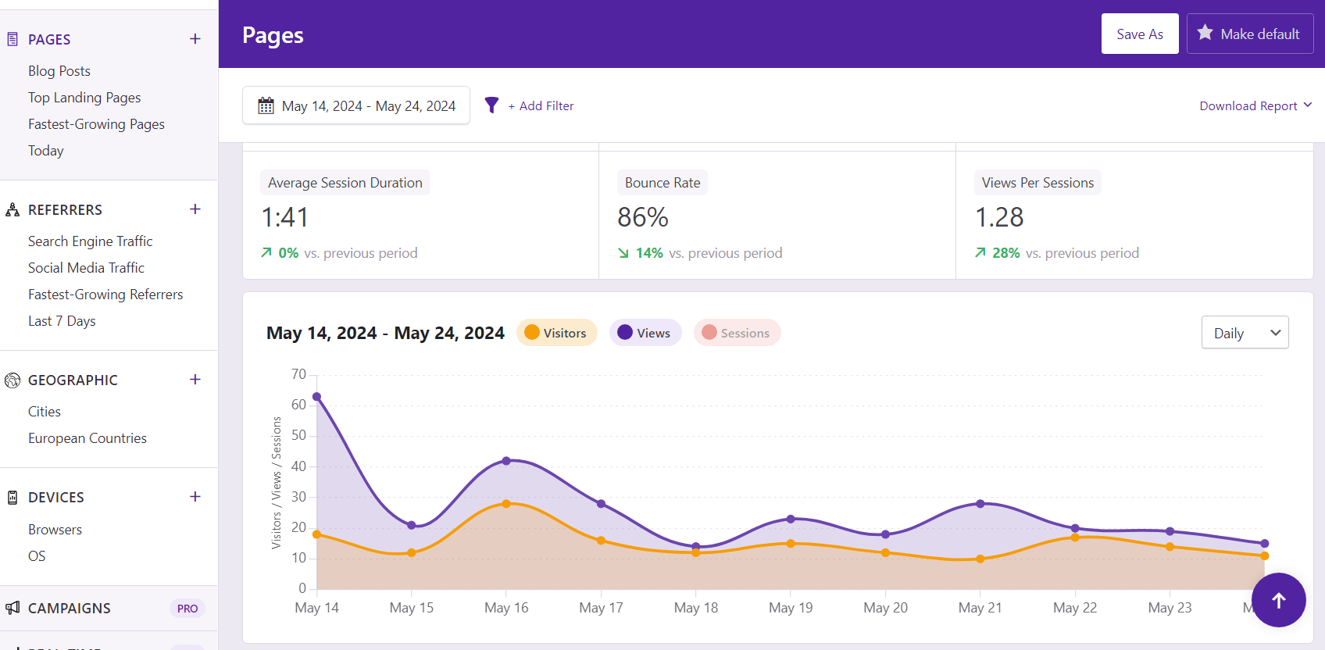Click the scroll-to-top arrow button
The image size is (1325, 650).
[x=1279, y=600]
